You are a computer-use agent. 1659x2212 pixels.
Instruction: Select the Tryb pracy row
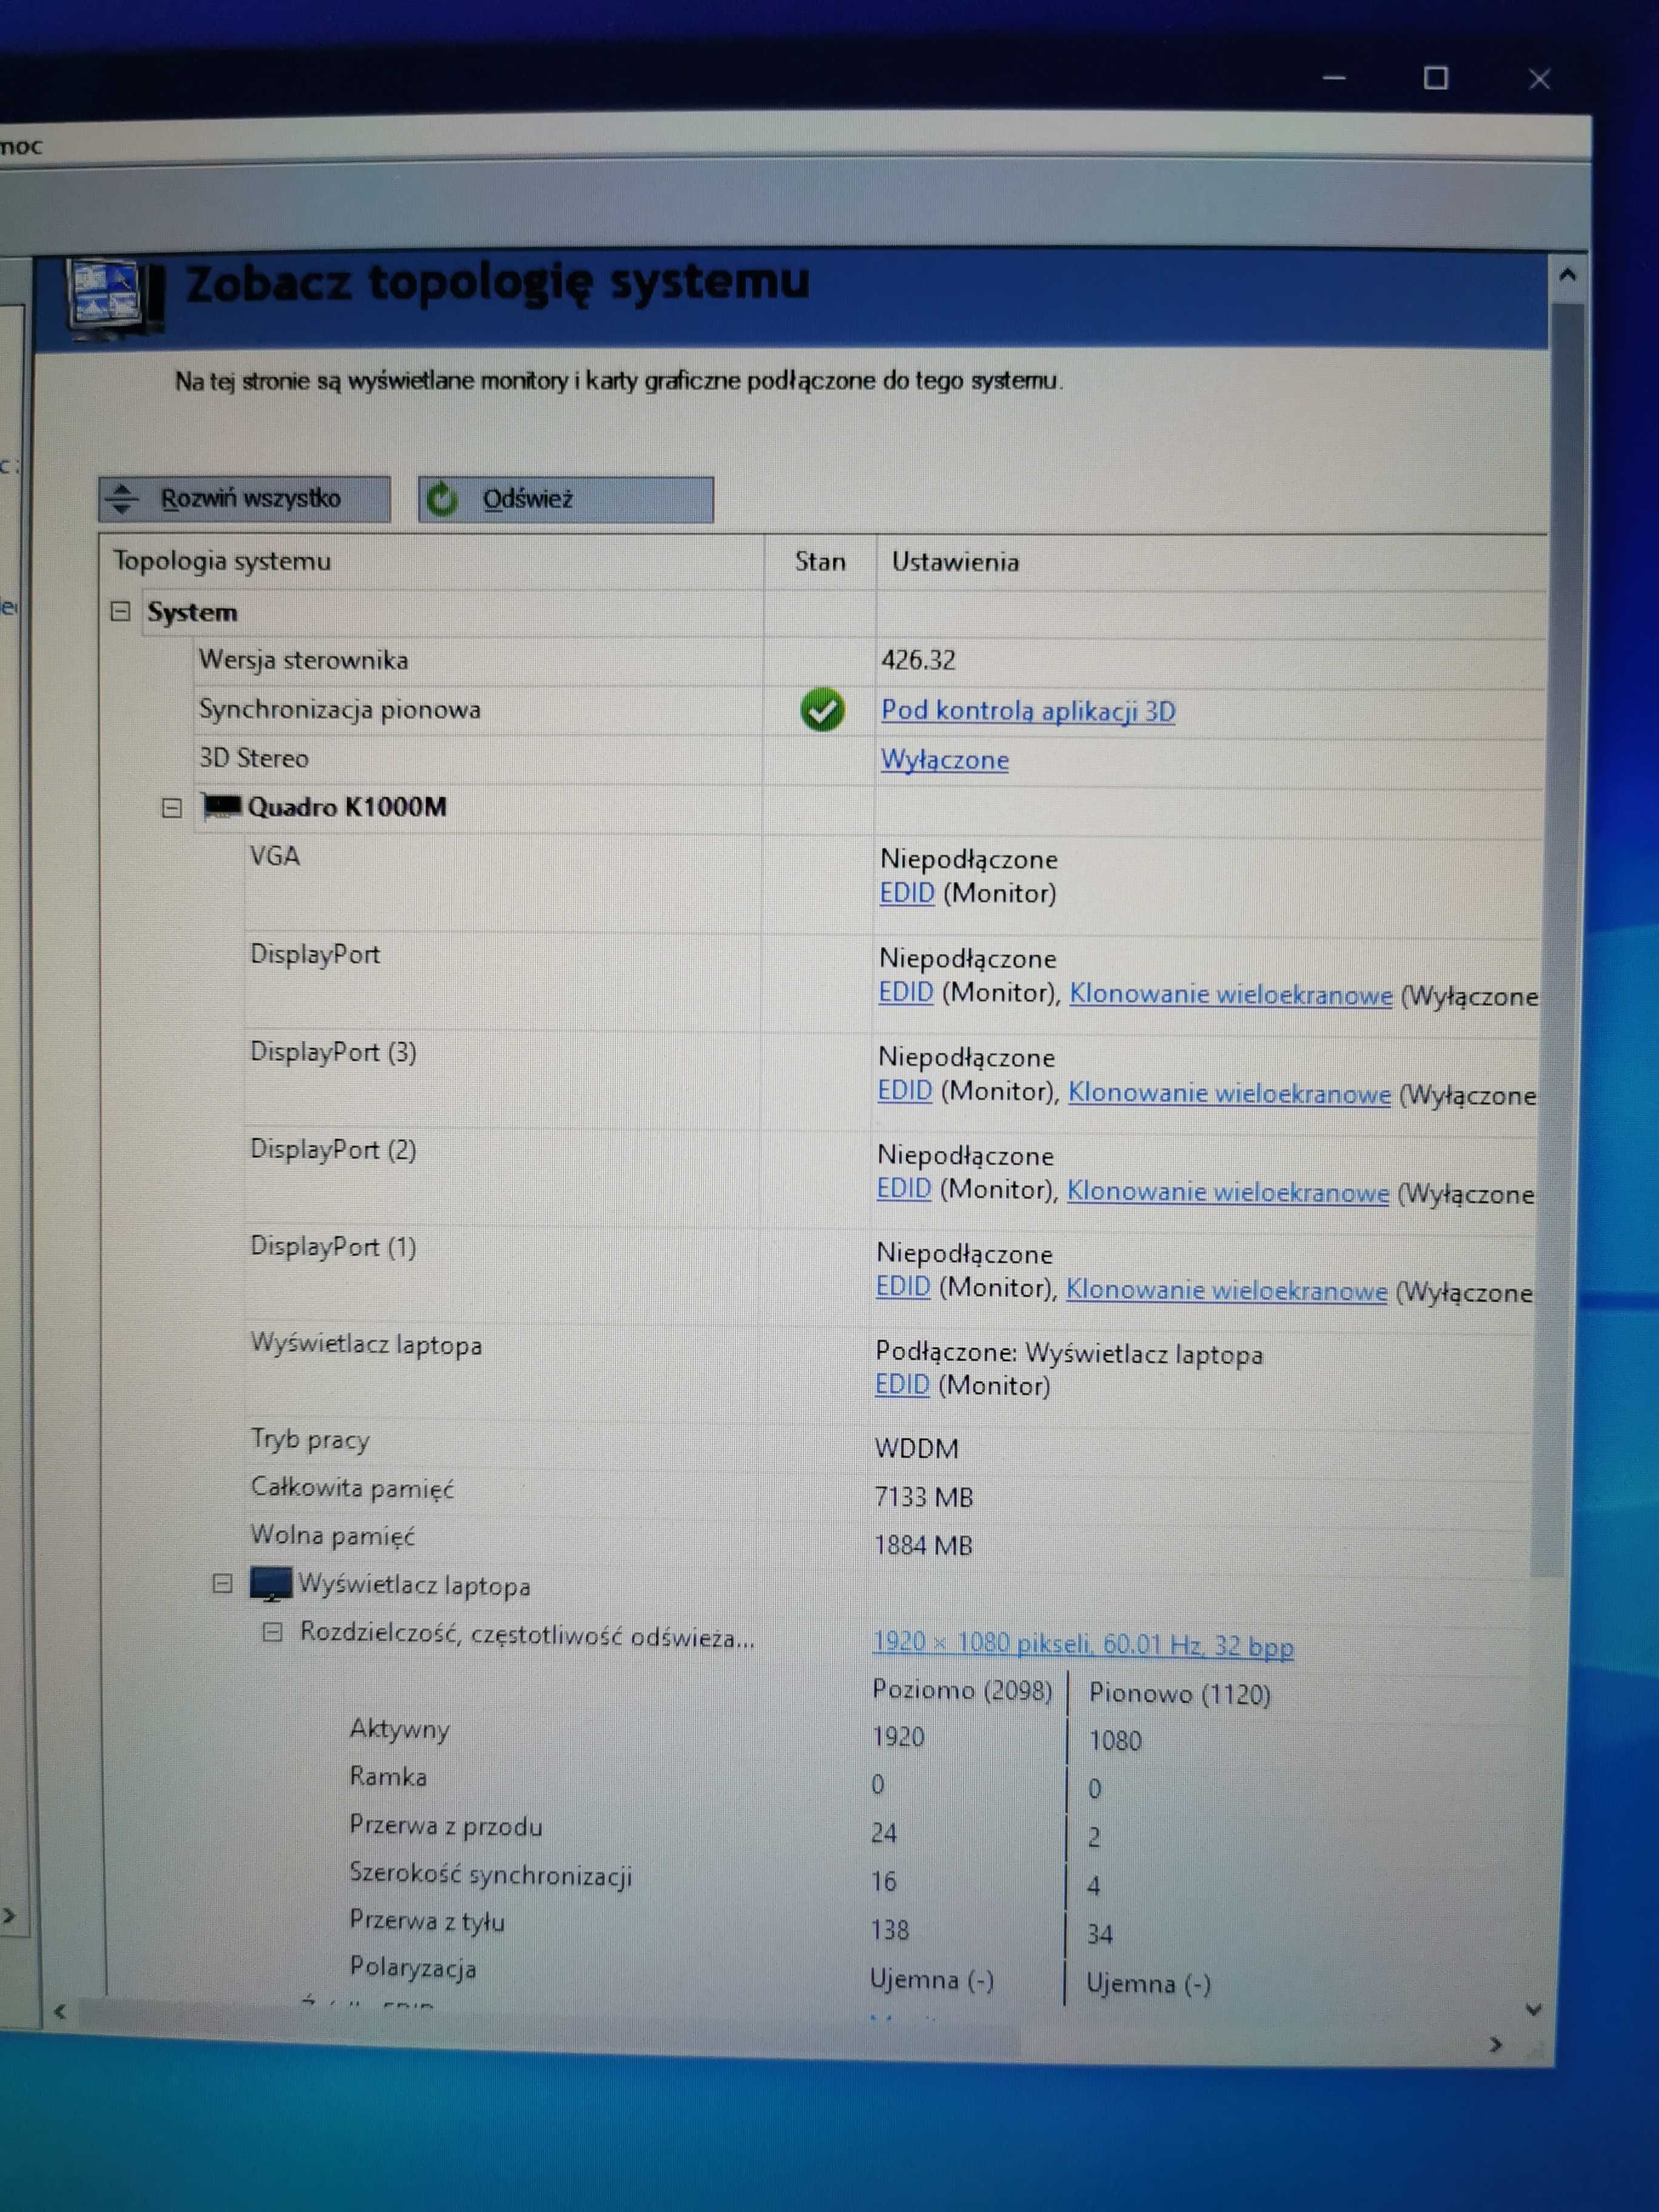(x=890, y=1444)
